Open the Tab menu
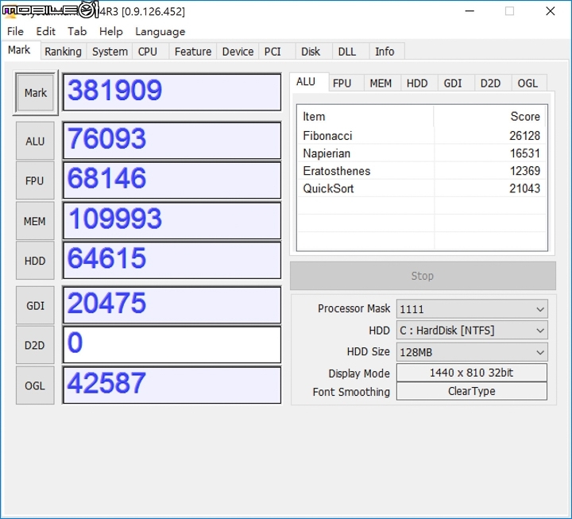This screenshot has height=519, width=572. (77, 31)
